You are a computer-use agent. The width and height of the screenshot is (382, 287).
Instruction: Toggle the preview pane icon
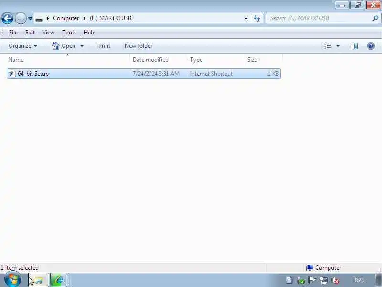pyautogui.click(x=354, y=46)
